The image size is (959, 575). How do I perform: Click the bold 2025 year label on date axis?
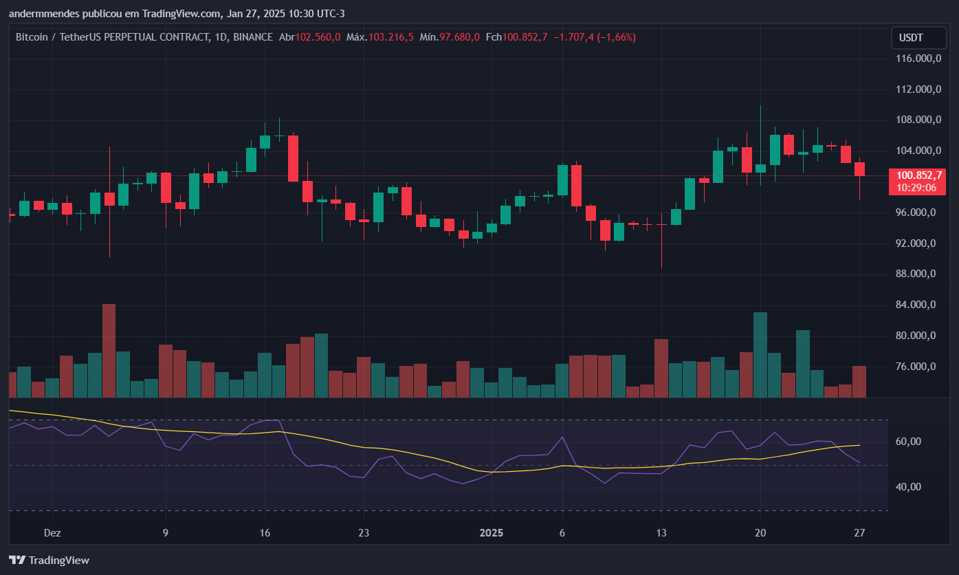point(492,533)
